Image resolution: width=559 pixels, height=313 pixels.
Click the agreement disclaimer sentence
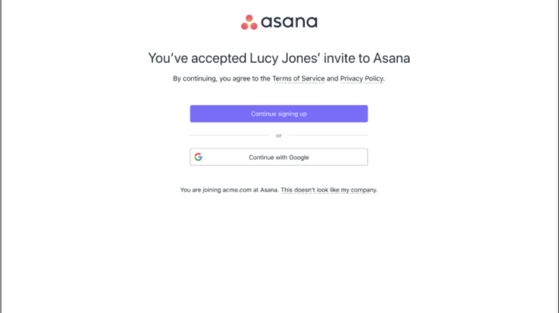coord(279,79)
